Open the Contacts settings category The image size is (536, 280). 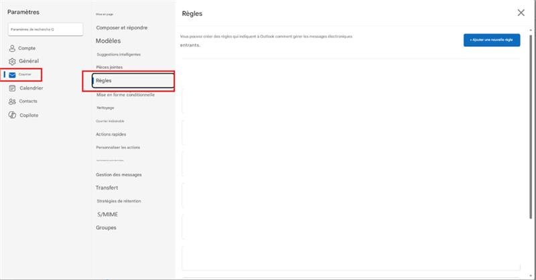(23, 102)
